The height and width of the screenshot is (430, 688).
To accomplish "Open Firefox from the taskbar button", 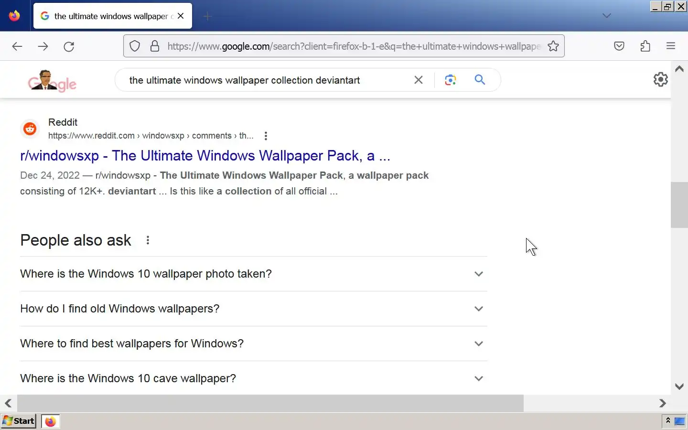I will click(50, 421).
